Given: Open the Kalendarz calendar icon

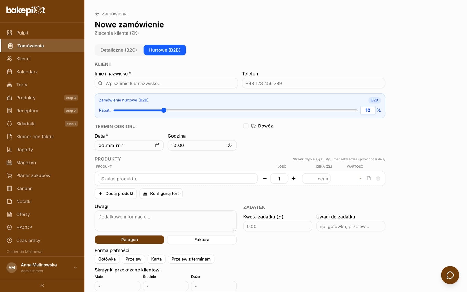Looking at the screenshot, I should pos(9,72).
